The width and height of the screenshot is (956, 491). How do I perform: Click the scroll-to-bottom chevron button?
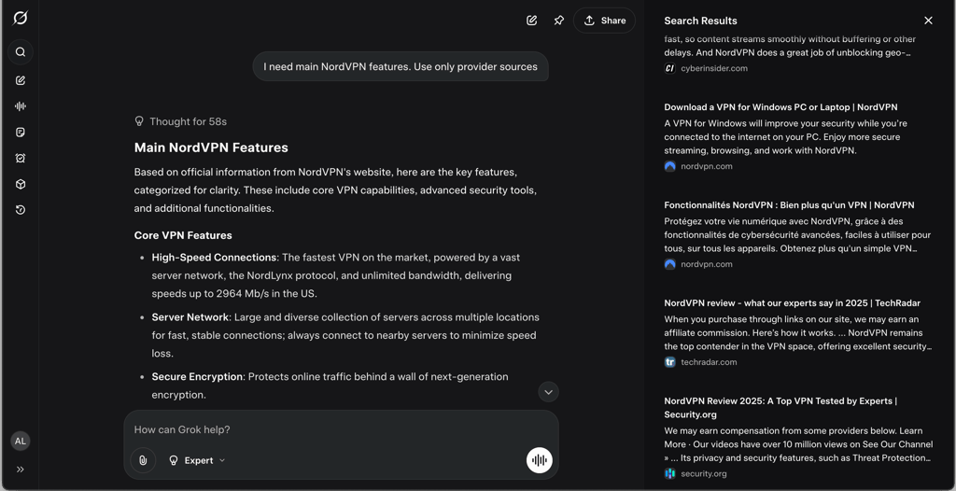pos(548,392)
